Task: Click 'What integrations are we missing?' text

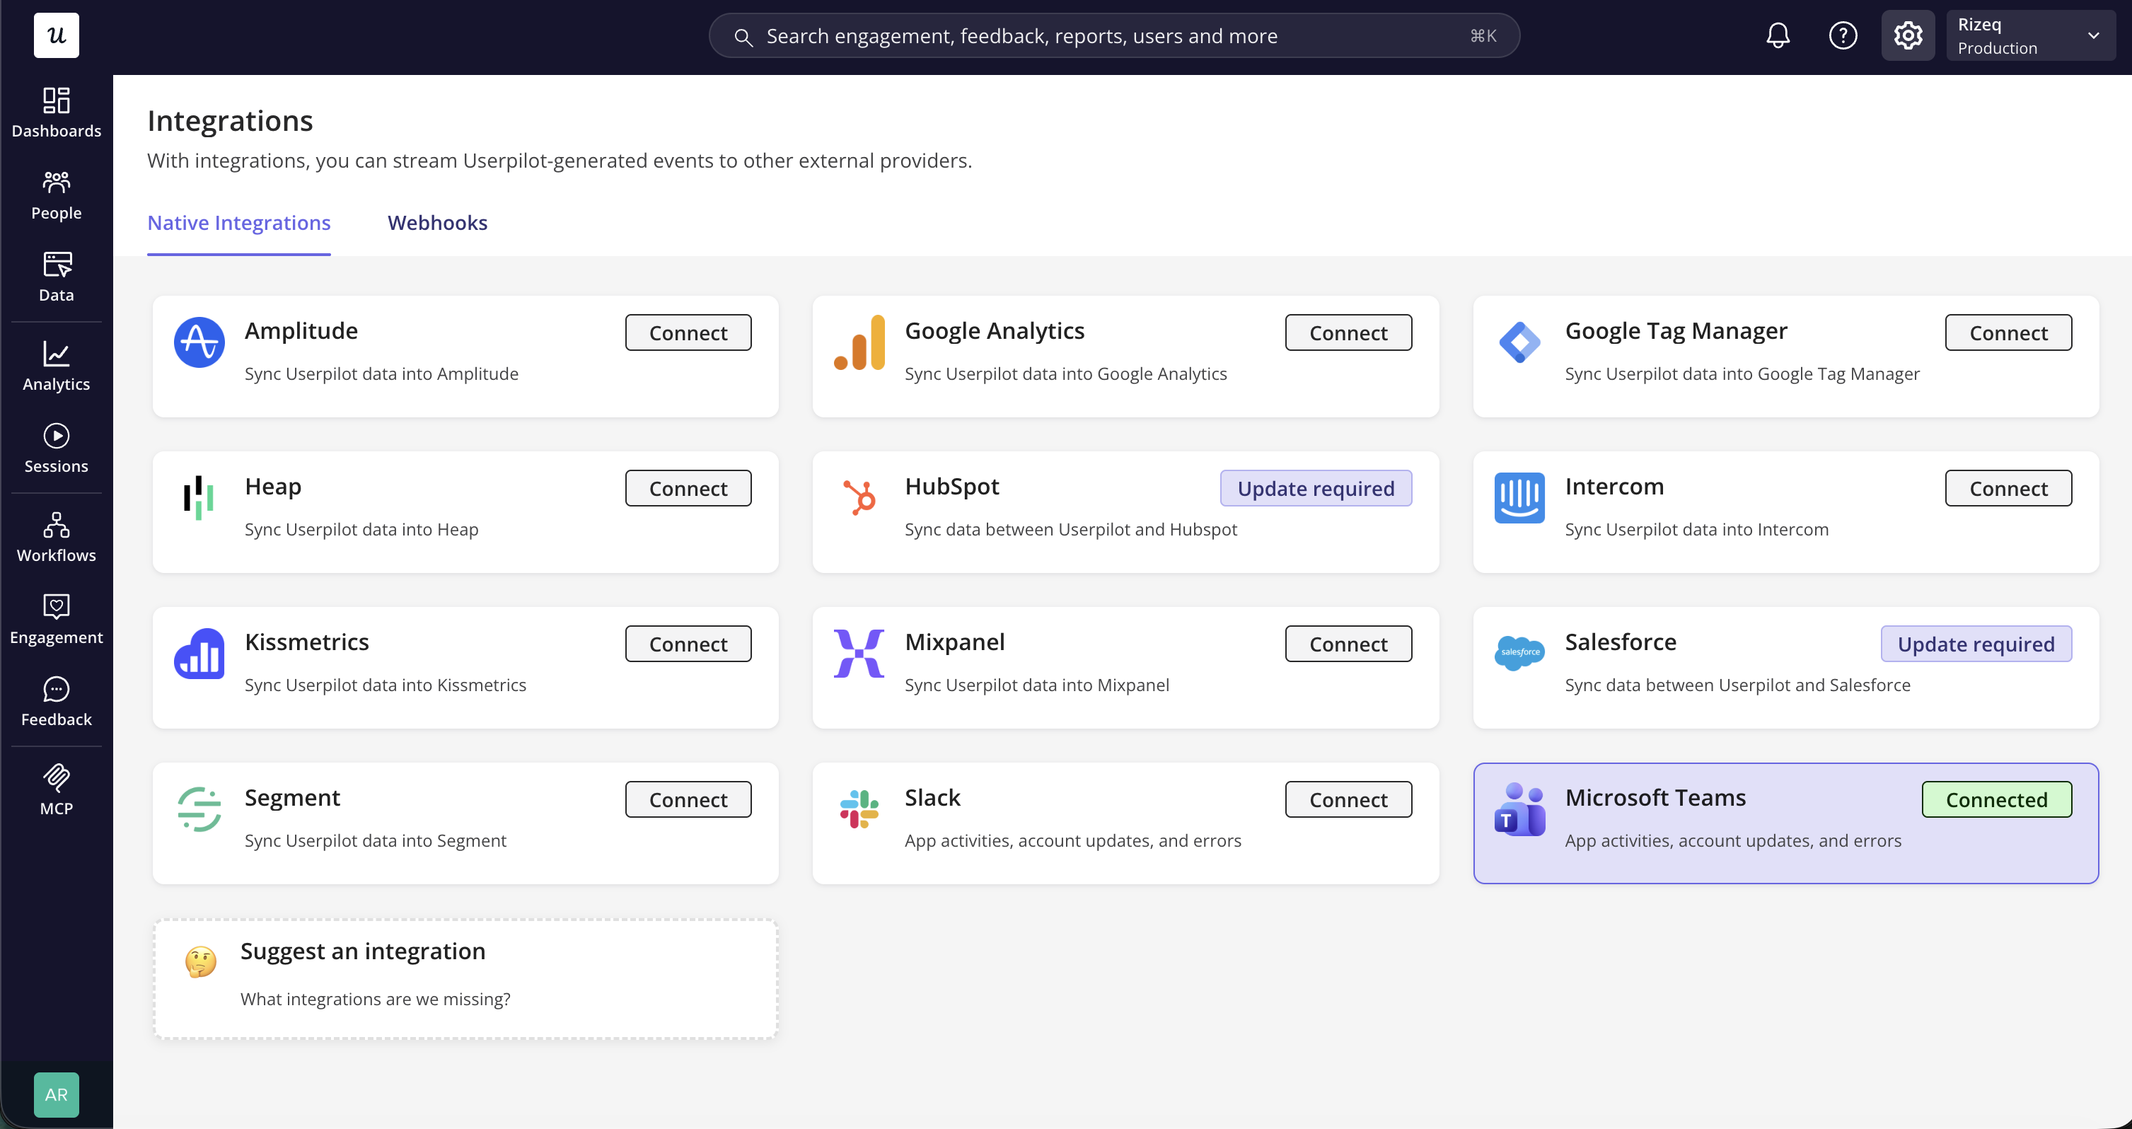Action: point(375,999)
